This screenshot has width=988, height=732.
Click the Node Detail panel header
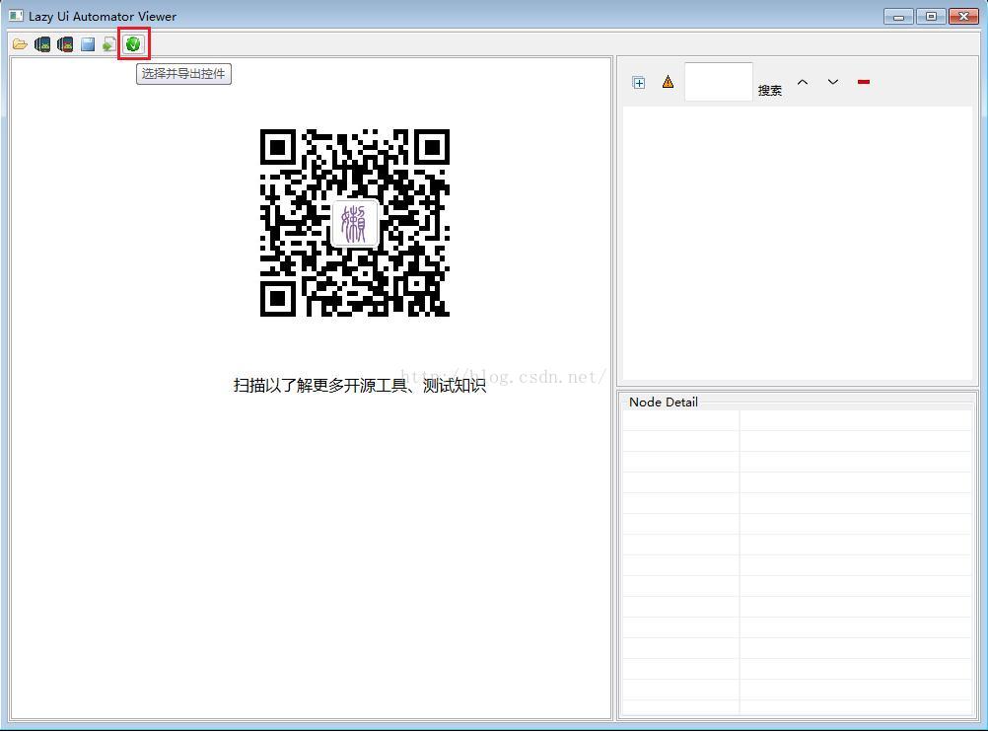(x=663, y=403)
